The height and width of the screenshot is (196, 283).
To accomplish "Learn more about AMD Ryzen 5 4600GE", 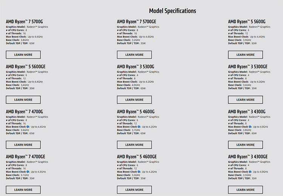I will (x=134, y=190).
